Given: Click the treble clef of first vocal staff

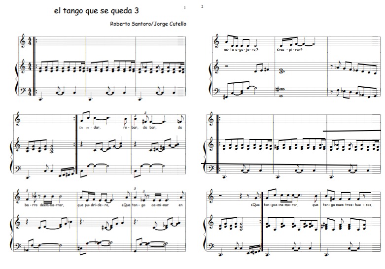Looking at the screenshot, I should [23, 41].
